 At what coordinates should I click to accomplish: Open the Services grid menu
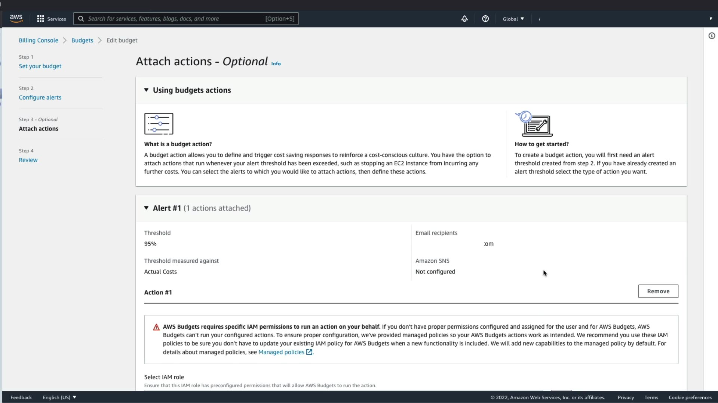pyautogui.click(x=40, y=19)
